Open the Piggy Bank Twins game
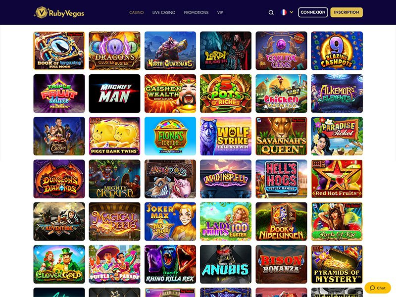 click(x=114, y=136)
